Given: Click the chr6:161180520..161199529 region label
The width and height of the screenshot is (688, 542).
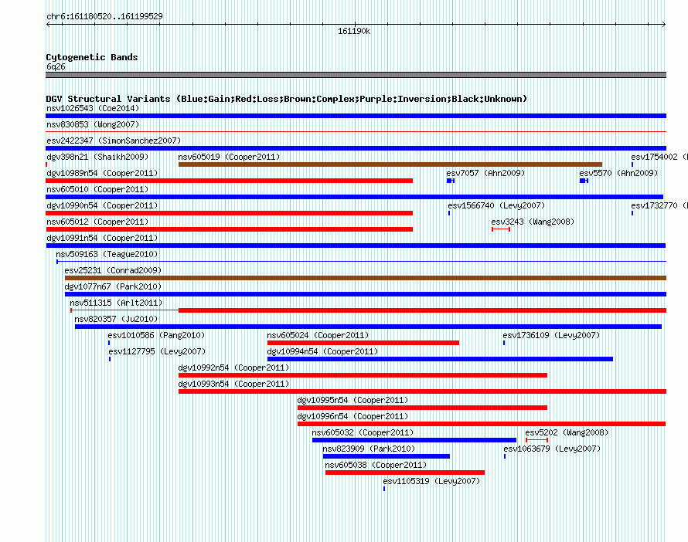Looking at the screenshot, I should 104,16.
